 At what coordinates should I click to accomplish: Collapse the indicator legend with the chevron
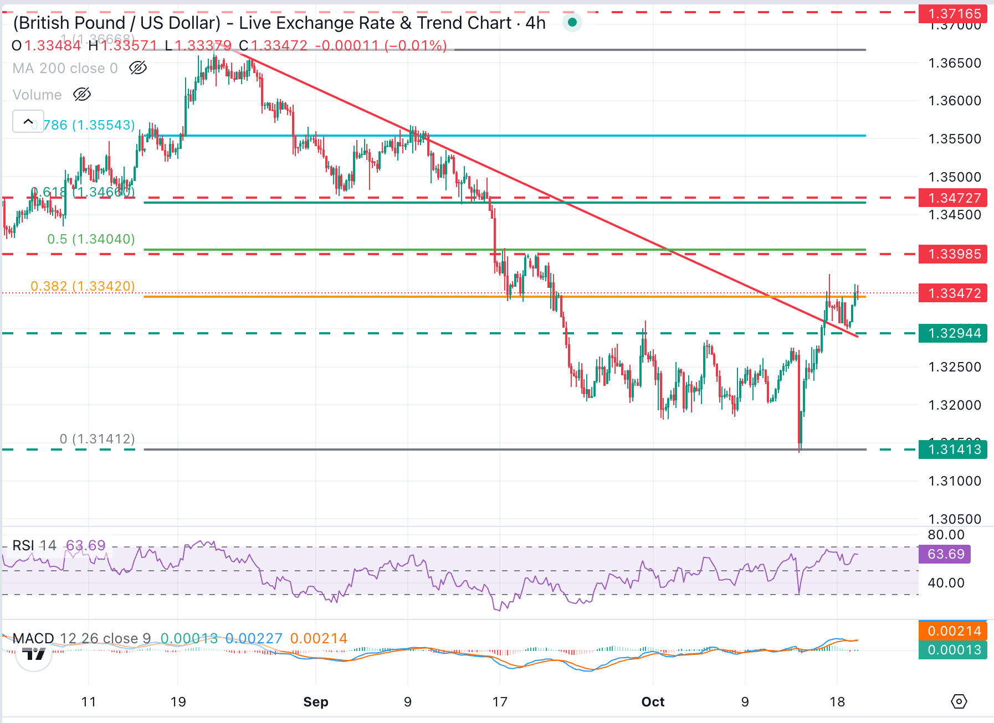(28, 121)
